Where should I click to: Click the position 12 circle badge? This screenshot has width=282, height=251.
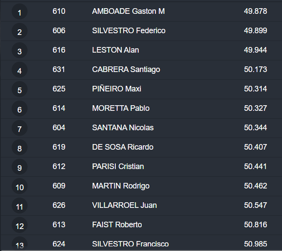click(x=19, y=226)
